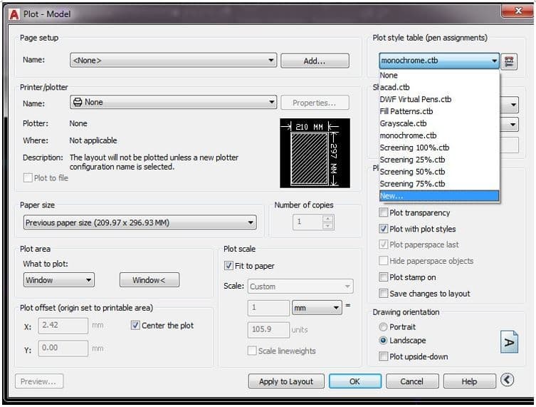Open the Paper size dropdown

pyautogui.click(x=140, y=222)
